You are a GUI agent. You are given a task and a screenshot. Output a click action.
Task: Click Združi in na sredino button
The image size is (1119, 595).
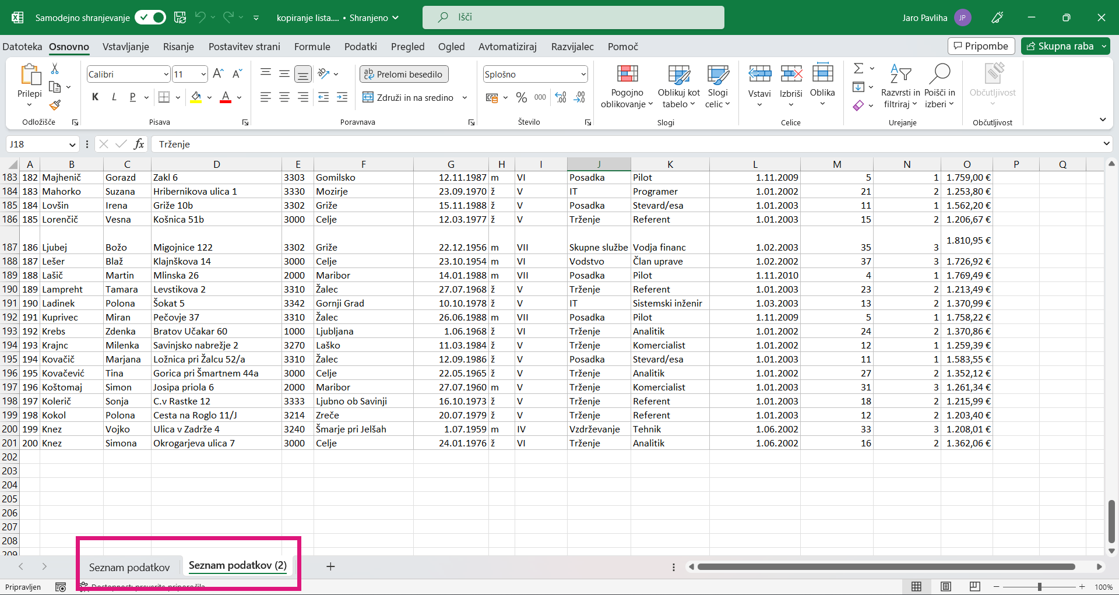[407, 97]
